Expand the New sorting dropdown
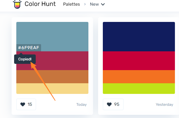The image size is (179, 118). click(97, 4)
